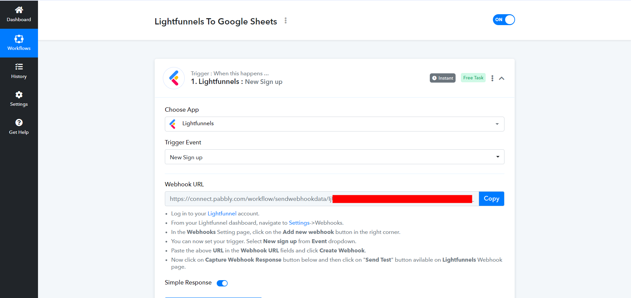Click the '1. Lightfunnels : New Sign up' heading
Viewport: 631px width, 298px height.
[x=237, y=82]
